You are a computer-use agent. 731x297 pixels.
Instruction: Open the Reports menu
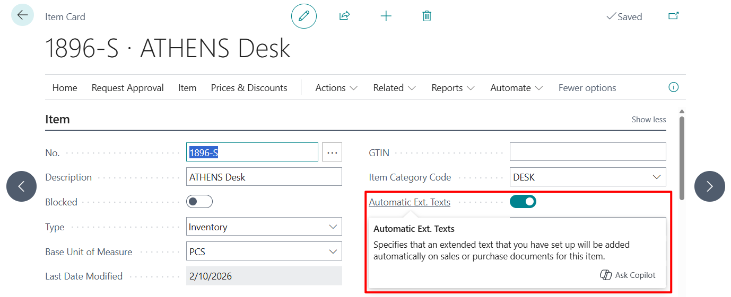point(452,88)
